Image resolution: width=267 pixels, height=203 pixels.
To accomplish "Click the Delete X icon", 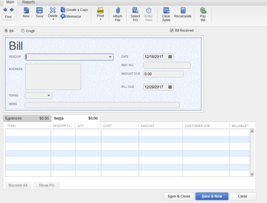I will [52, 10].
